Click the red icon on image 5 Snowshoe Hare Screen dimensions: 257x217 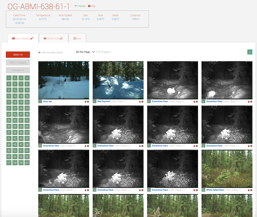tap(86, 146)
